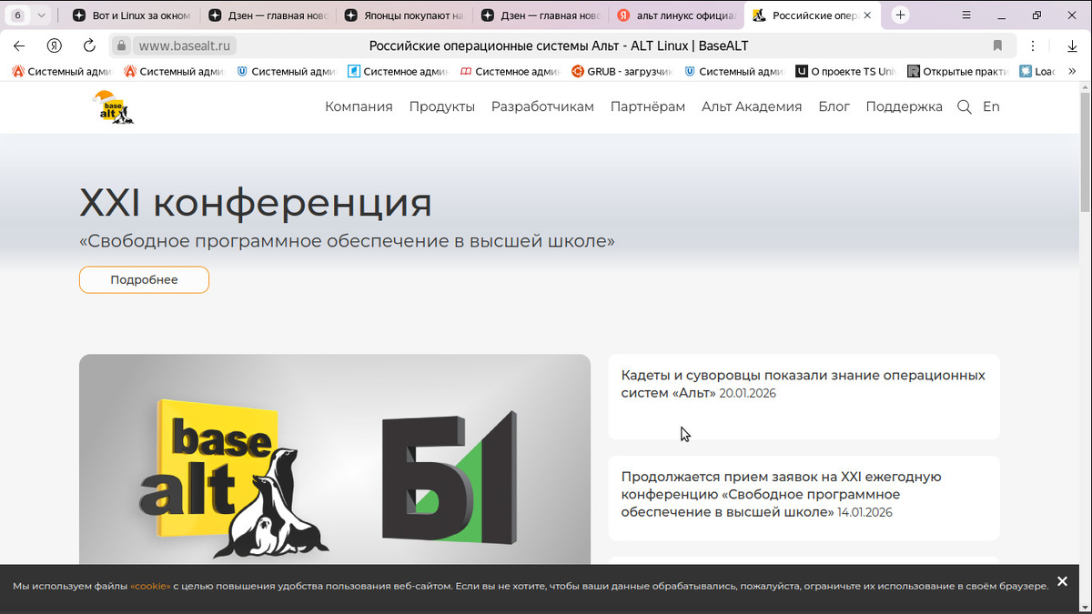Viewport: 1092px width, 614px height.
Task: Open the three-dot page options menu
Action: pos(1033,45)
